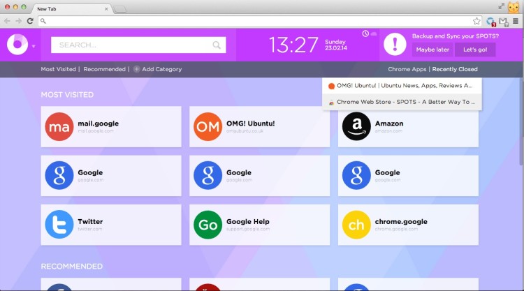Start backup with Let's go!

coord(475,50)
